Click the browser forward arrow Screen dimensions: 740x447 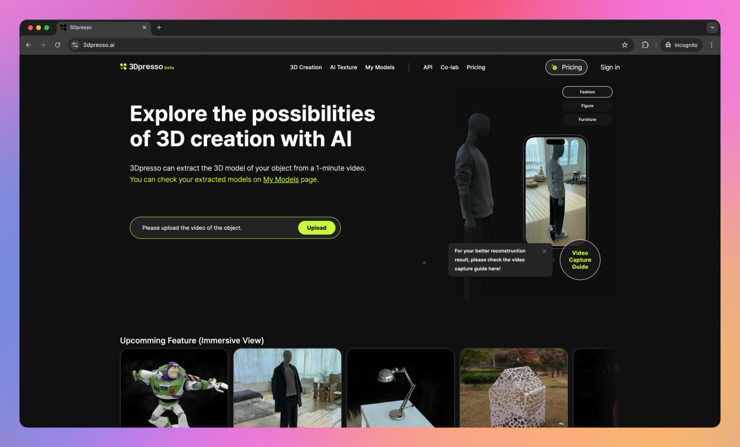(43, 45)
